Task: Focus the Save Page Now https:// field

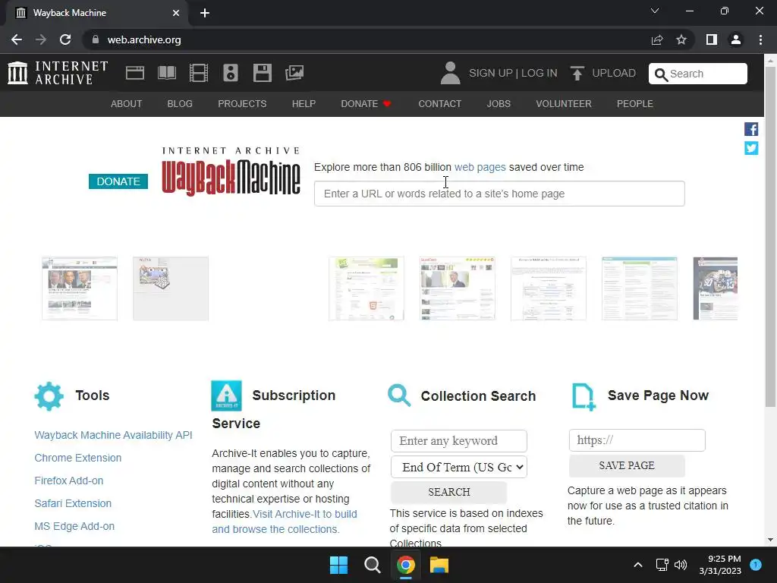Action: 637,440
